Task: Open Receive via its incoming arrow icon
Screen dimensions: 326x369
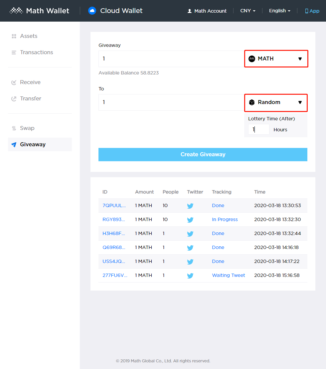Action: 14,82
